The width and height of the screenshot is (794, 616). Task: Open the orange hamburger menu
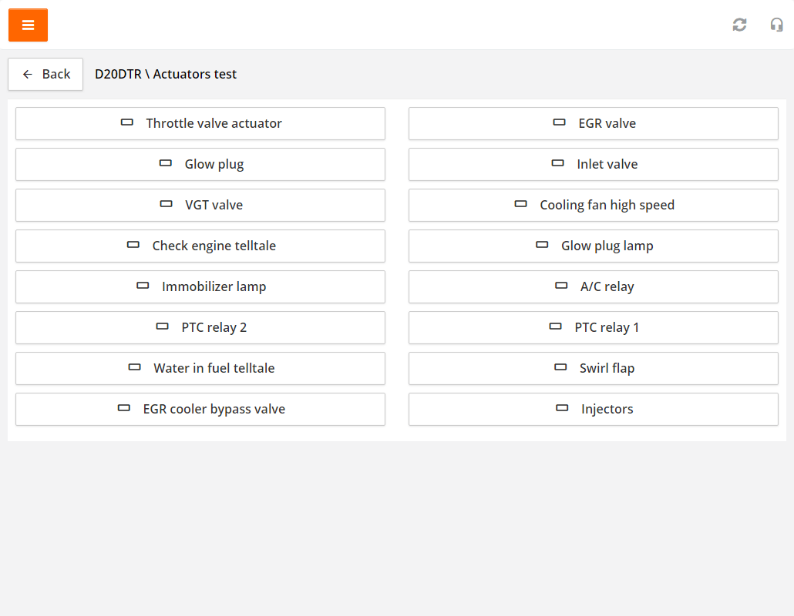point(28,25)
